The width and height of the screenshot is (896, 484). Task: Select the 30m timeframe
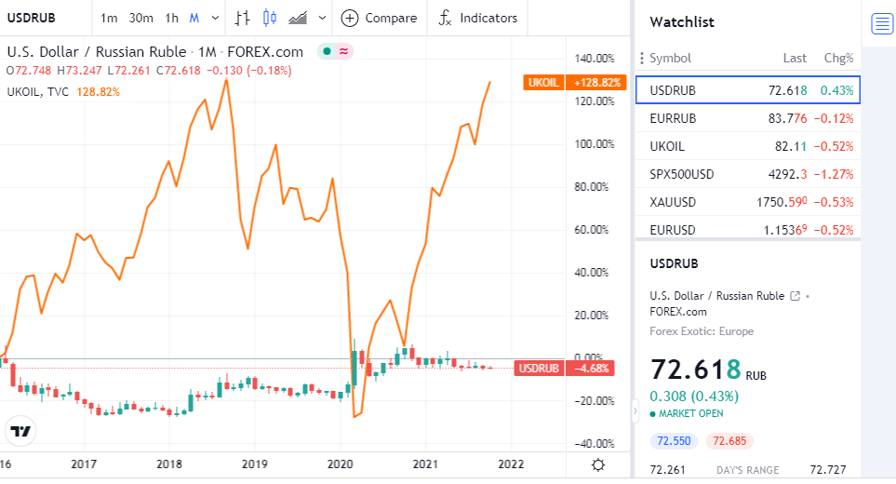[140, 19]
